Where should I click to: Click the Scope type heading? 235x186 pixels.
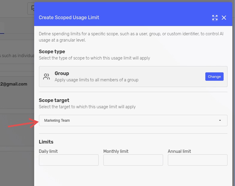click(x=52, y=51)
